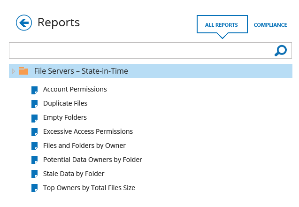
Task: Click the Excessive Access Permissions report icon
Action: tap(35, 132)
